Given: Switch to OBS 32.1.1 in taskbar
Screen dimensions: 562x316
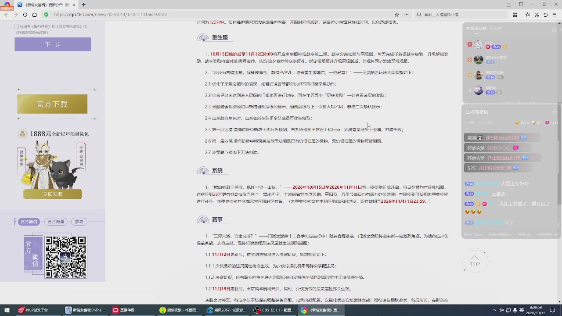Looking at the screenshot, I should [x=276, y=310].
